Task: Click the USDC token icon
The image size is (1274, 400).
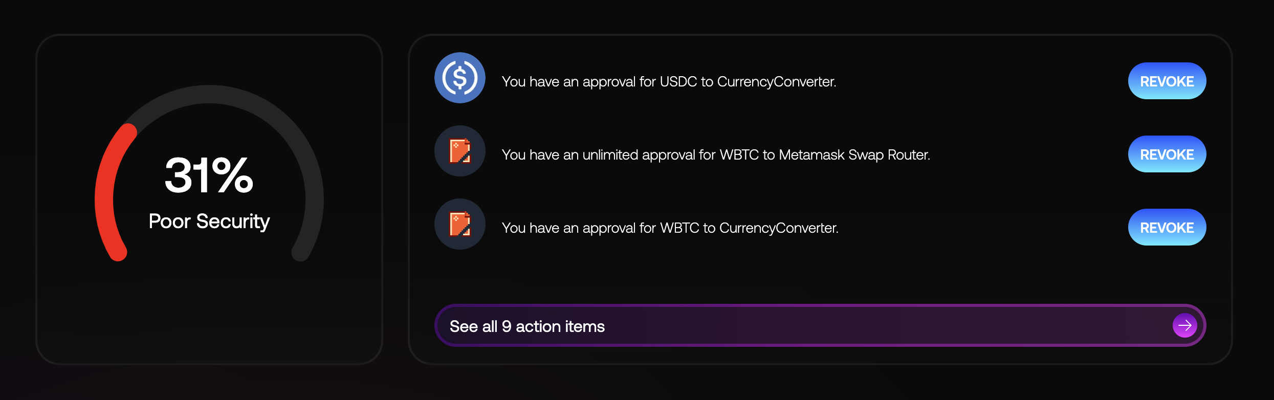Action: coord(459,78)
